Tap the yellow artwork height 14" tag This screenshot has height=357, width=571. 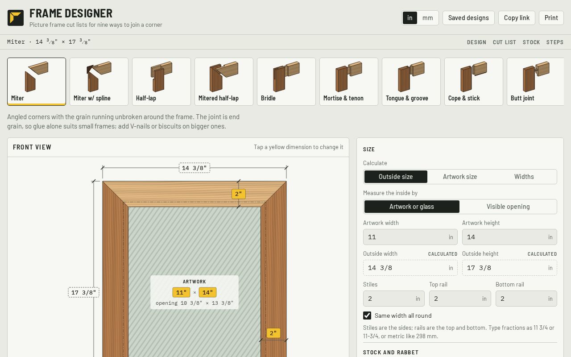(207, 292)
